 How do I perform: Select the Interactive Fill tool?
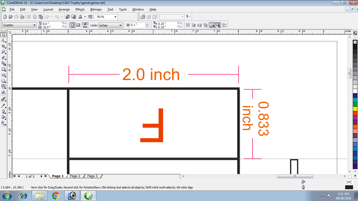point(3,123)
